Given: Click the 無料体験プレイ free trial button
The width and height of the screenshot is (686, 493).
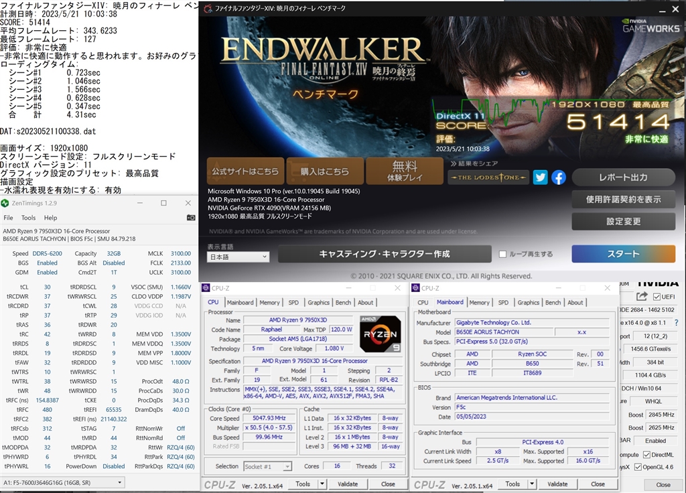Looking at the screenshot, I should (x=405, y=171).
